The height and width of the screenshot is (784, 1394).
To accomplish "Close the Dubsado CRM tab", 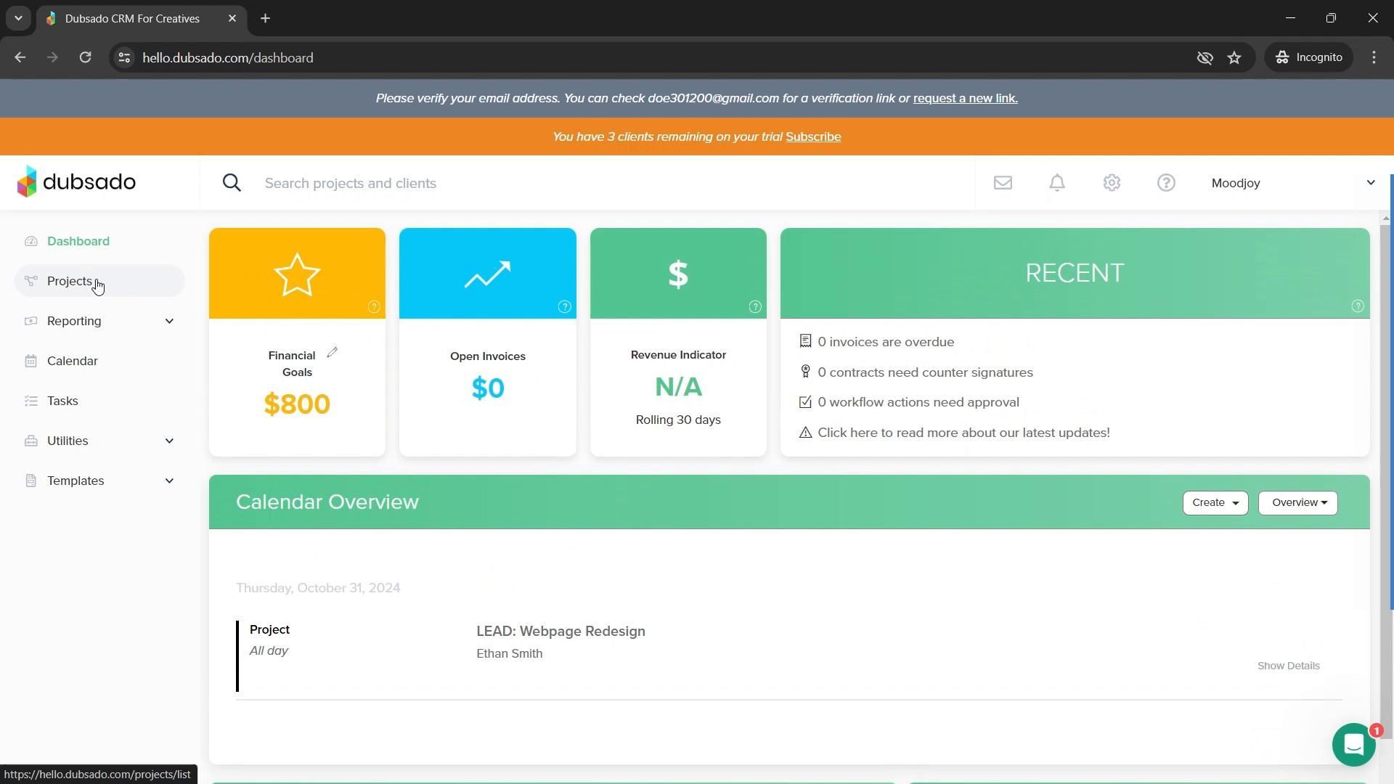I will click(x=232, y=18).
